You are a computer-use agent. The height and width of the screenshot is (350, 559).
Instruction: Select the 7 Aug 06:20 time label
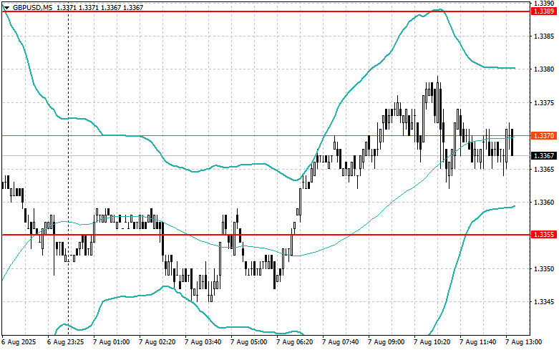295,342
